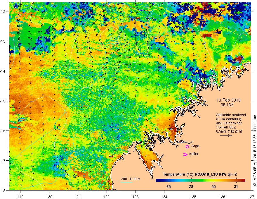Click the 0.5m/s velocity scale arrow
Viewport: 257px width, 199px height.
[x=226, y=135]
